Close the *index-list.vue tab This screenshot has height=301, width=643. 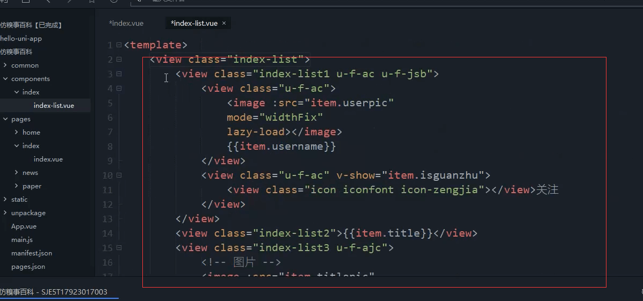(224, 24)
